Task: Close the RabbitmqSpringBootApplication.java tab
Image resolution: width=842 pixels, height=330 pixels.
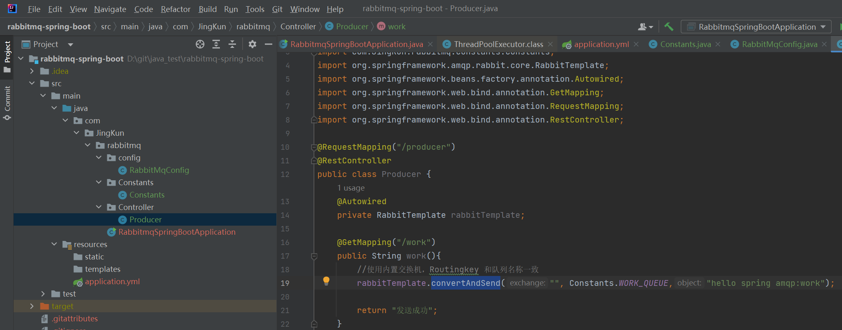Action: (x=430, y=44)
